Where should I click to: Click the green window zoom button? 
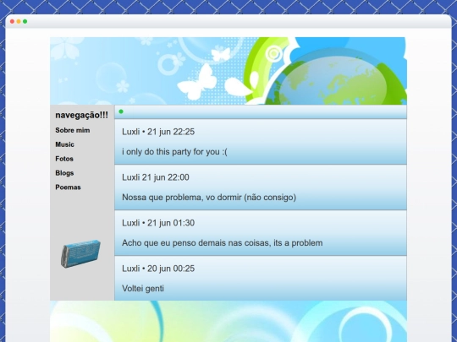[25, 21]
